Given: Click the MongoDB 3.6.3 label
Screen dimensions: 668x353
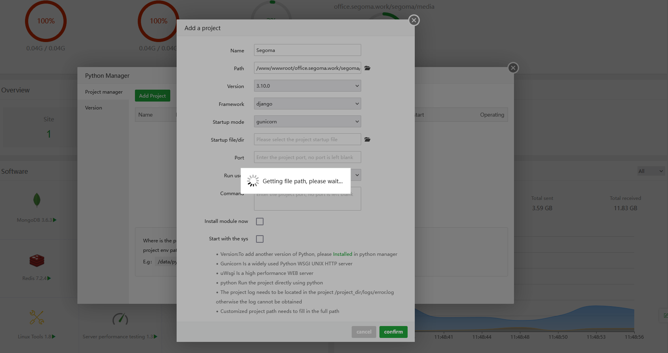Looking at the screenshot, I should (35, 220).
